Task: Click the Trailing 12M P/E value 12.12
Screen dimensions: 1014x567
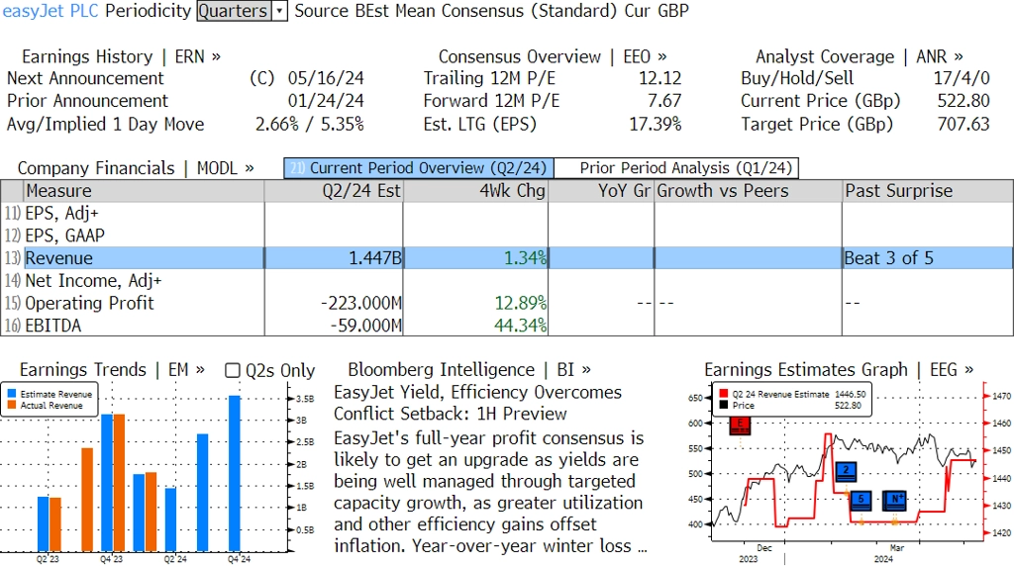Action: [x=660, y=79]
